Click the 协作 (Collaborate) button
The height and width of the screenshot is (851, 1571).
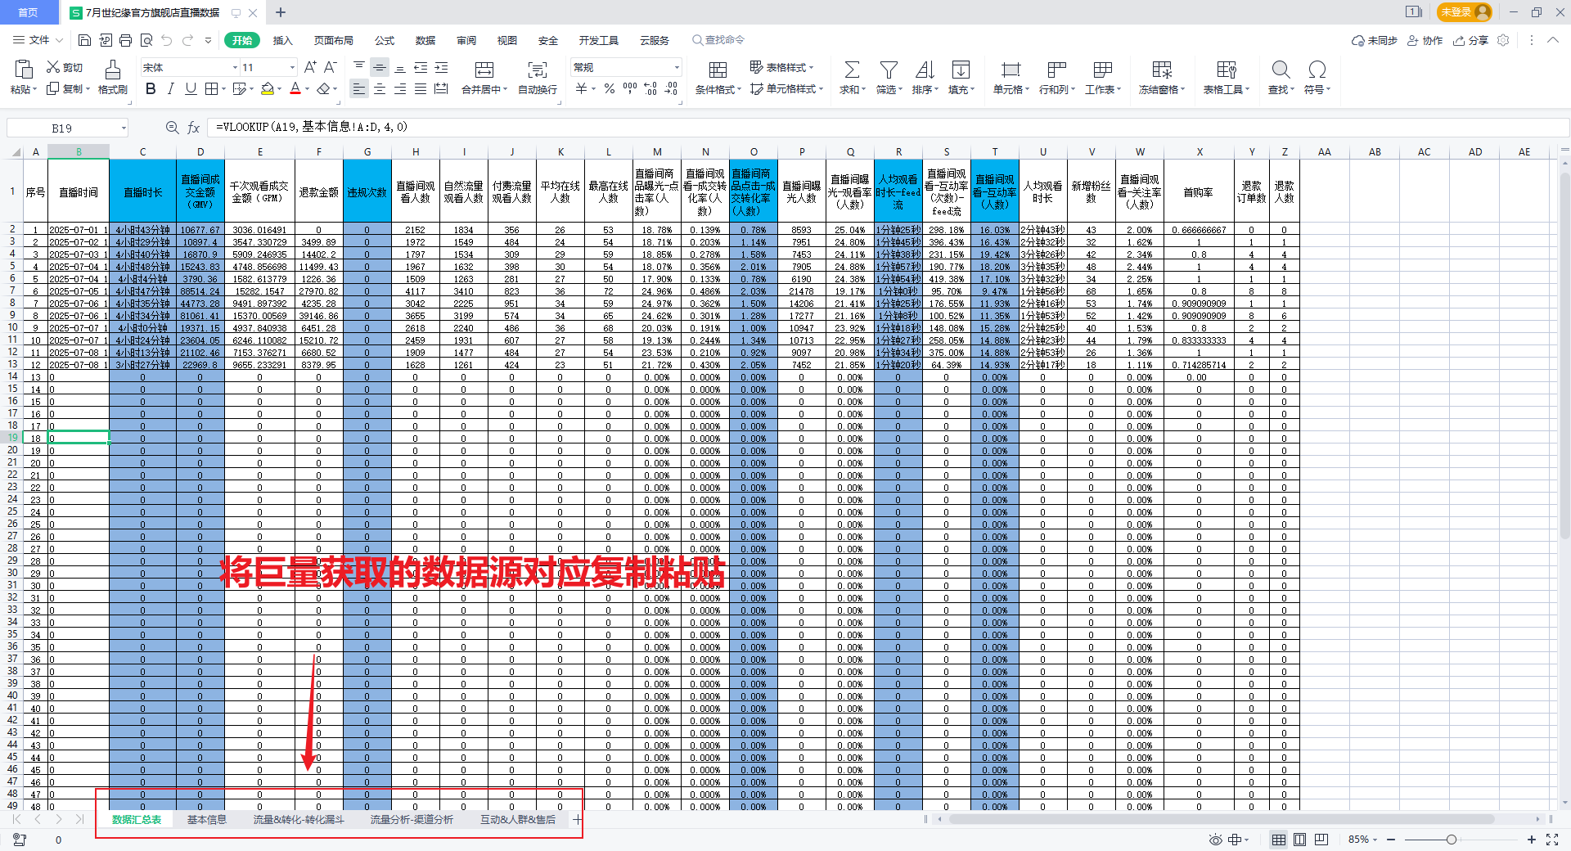[x=1425, y=40]
